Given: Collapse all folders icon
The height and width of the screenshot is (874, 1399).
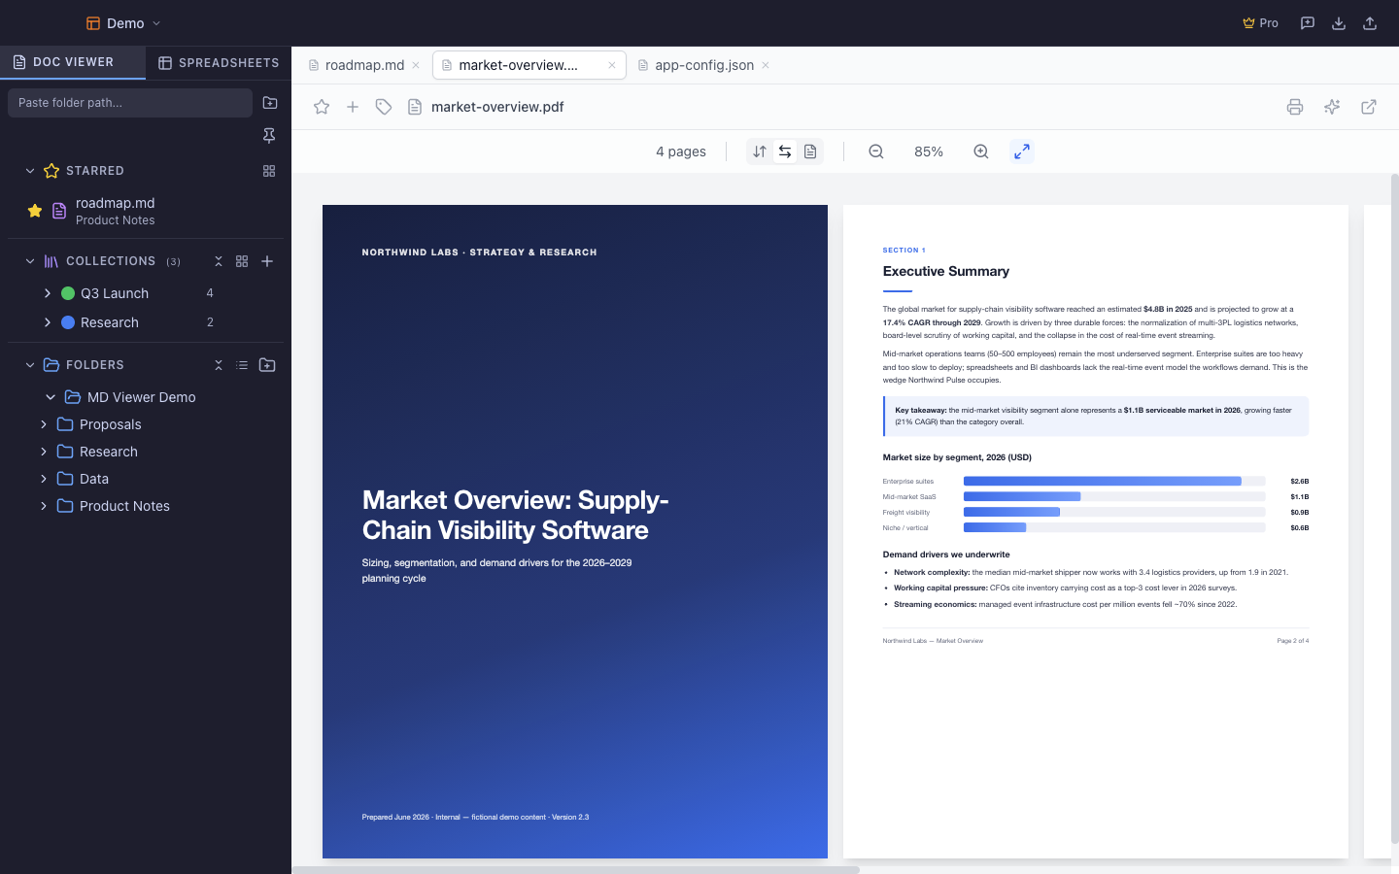Looking at the screenshot, I should point(219,365).
